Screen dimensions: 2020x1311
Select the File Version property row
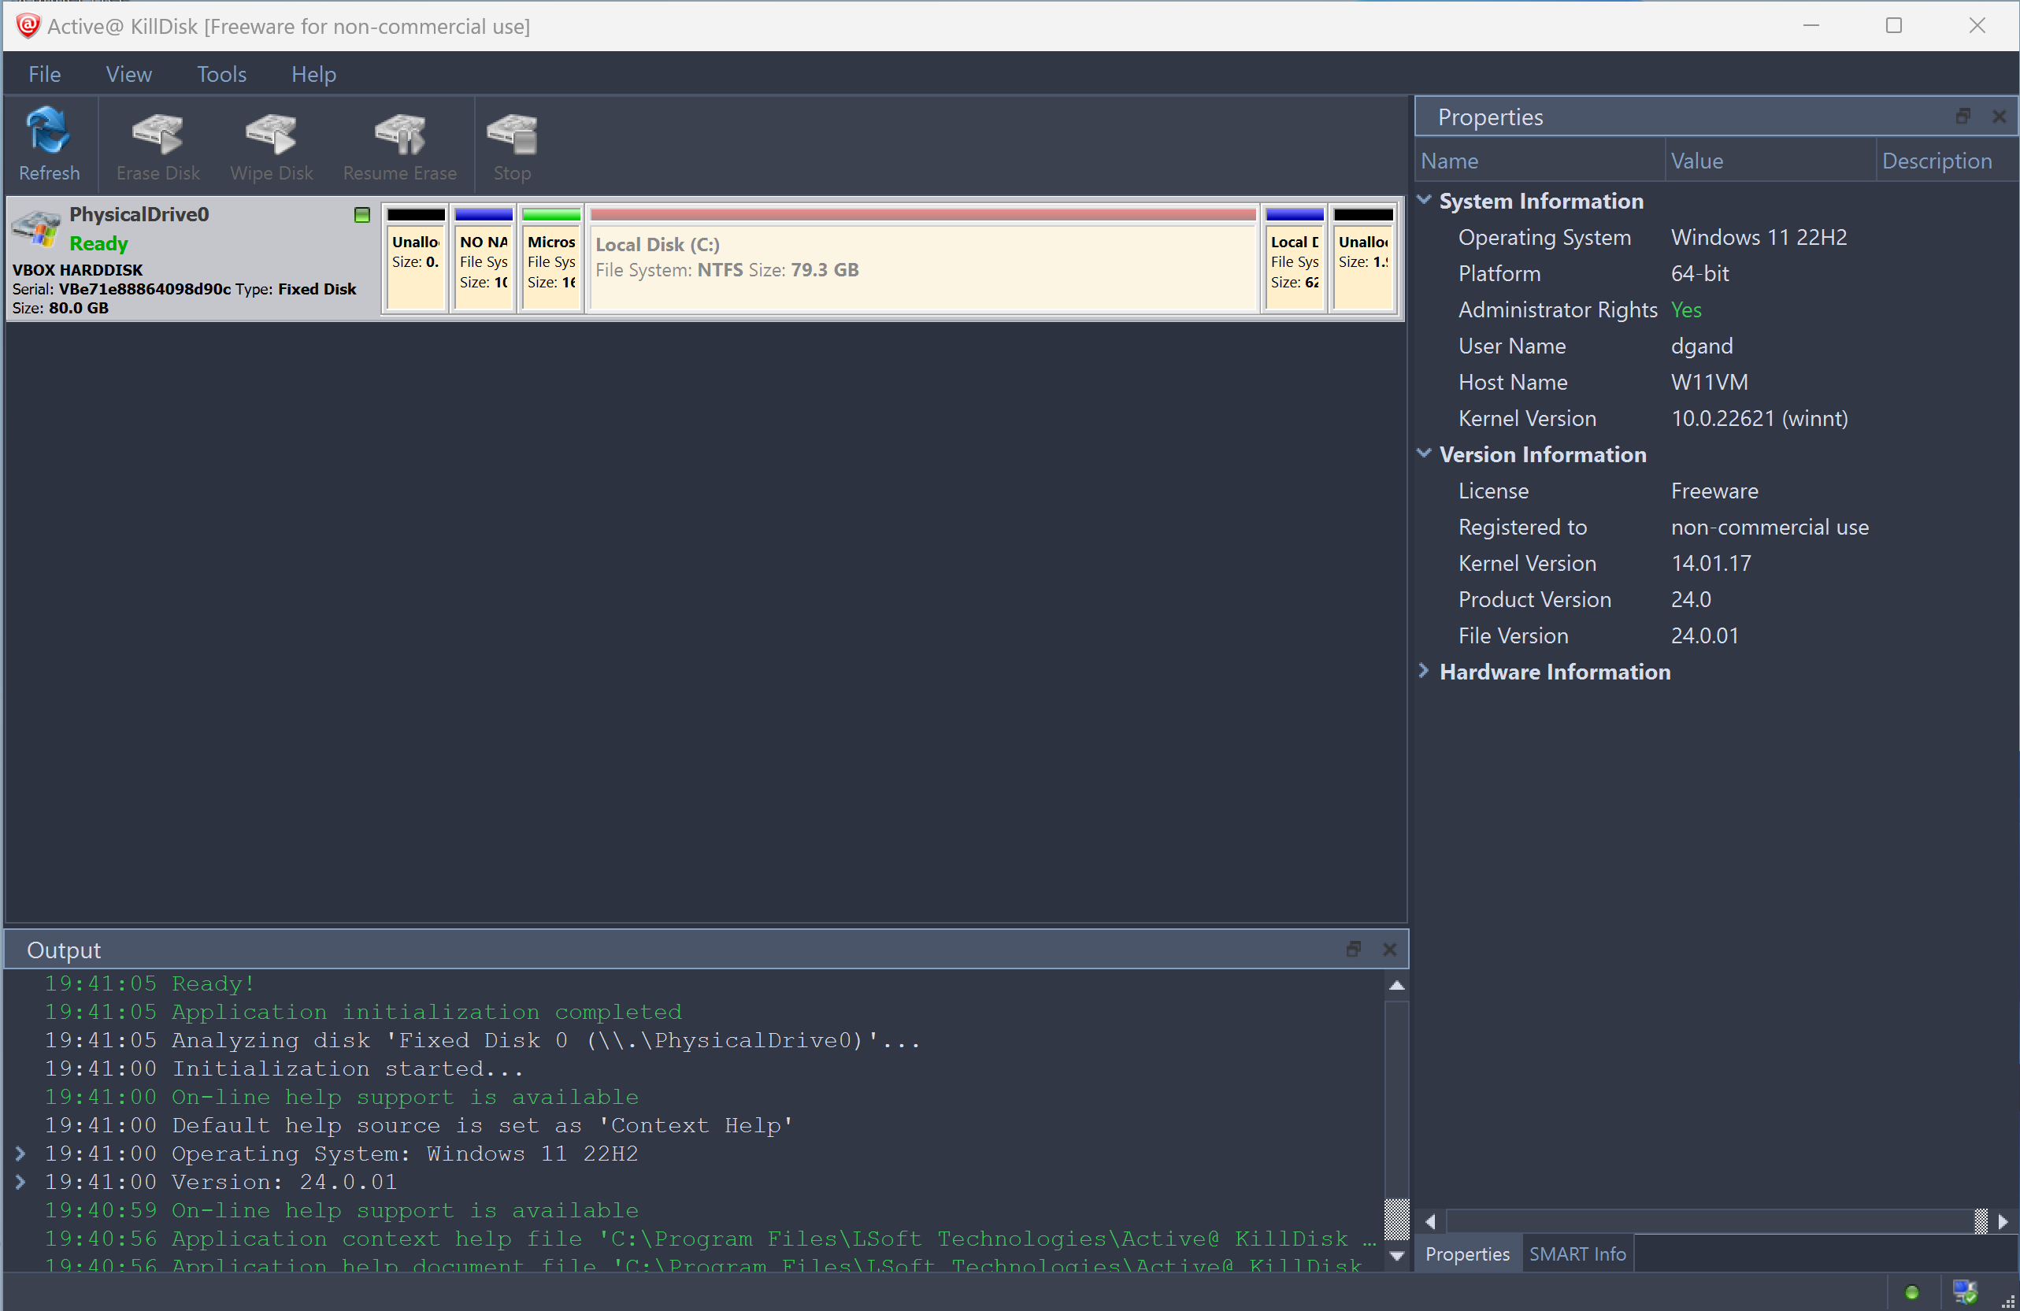[x=1716, y=635]
